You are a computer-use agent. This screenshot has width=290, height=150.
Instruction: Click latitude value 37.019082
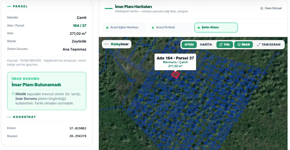pyautogui.click(x=78, y=128)
